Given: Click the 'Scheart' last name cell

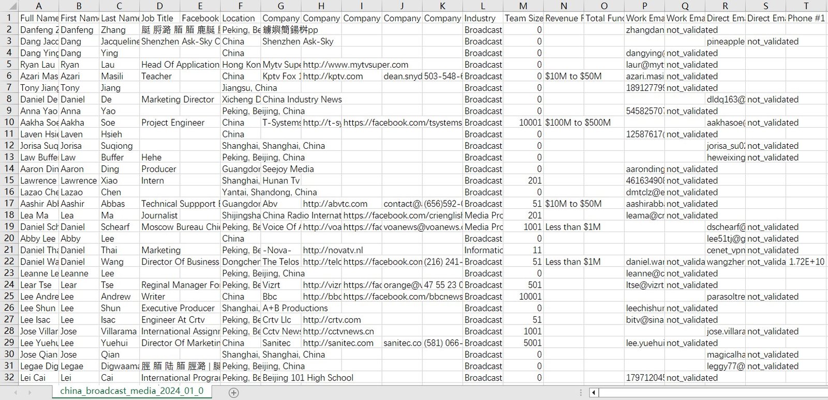Looking at the screenshot, I should [119, 227].
